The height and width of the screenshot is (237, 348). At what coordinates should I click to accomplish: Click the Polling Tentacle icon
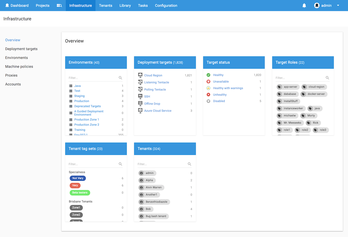140,89
